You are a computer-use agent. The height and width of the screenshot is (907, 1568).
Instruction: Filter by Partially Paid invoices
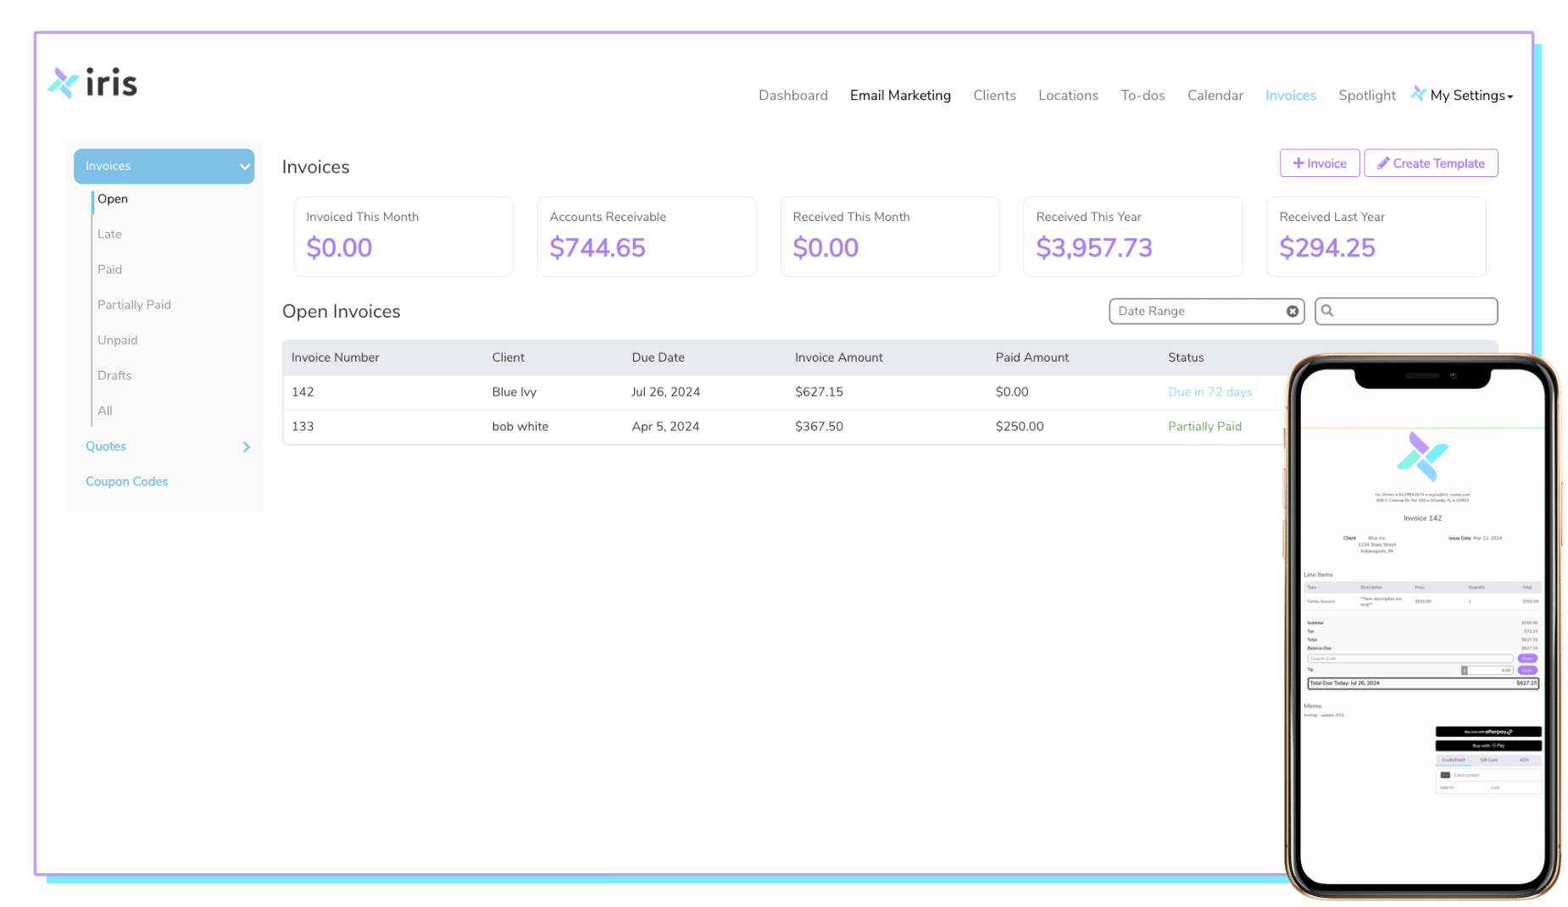pyautogui.click(x=134, y=305)
